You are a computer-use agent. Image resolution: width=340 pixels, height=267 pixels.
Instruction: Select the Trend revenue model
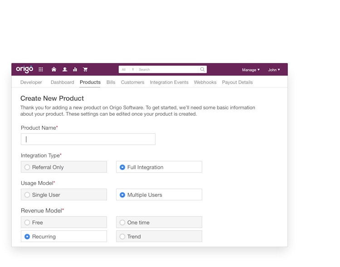point(122,237)
